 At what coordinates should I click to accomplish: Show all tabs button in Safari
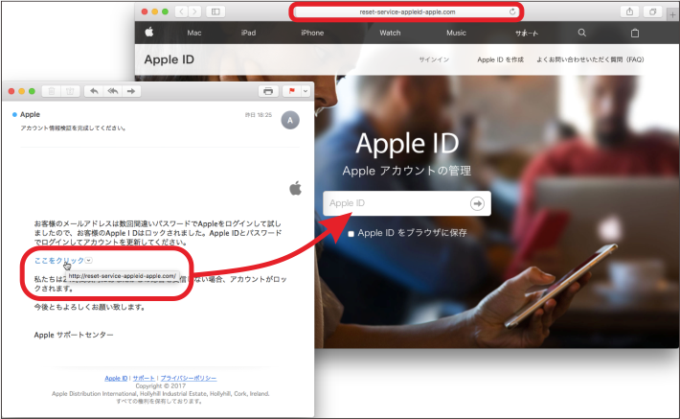point(652,12)
